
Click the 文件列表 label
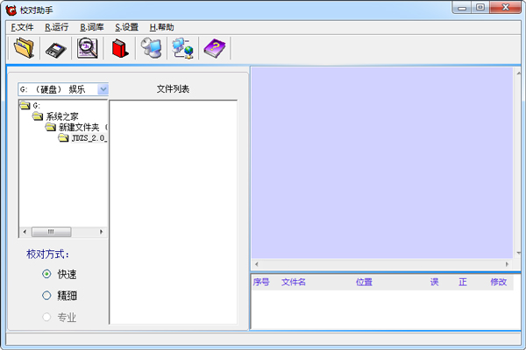pyautogui.click(x=173, y=89)
